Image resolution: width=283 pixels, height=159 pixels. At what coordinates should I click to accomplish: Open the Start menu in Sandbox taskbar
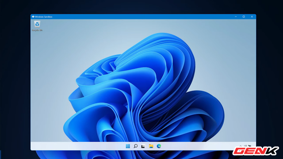tap(128, 146)
